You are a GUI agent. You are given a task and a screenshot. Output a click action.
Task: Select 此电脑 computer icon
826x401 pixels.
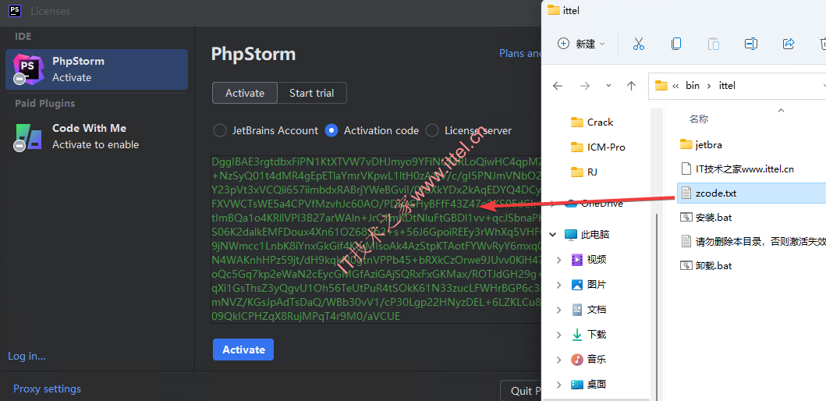pyautogui.click(x=570, y=235)
